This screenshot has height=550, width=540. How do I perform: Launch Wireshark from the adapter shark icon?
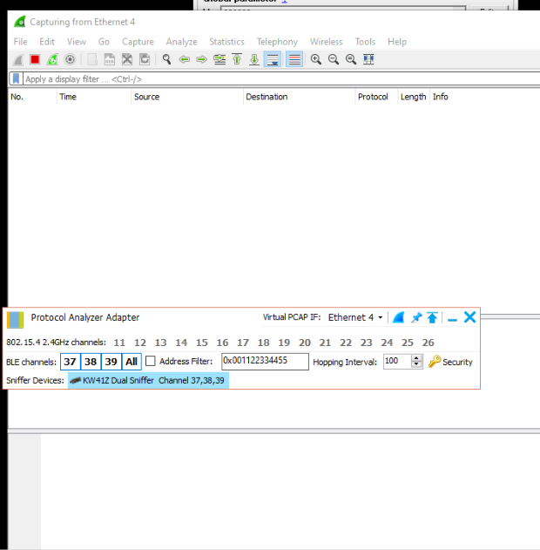(398, 317)
